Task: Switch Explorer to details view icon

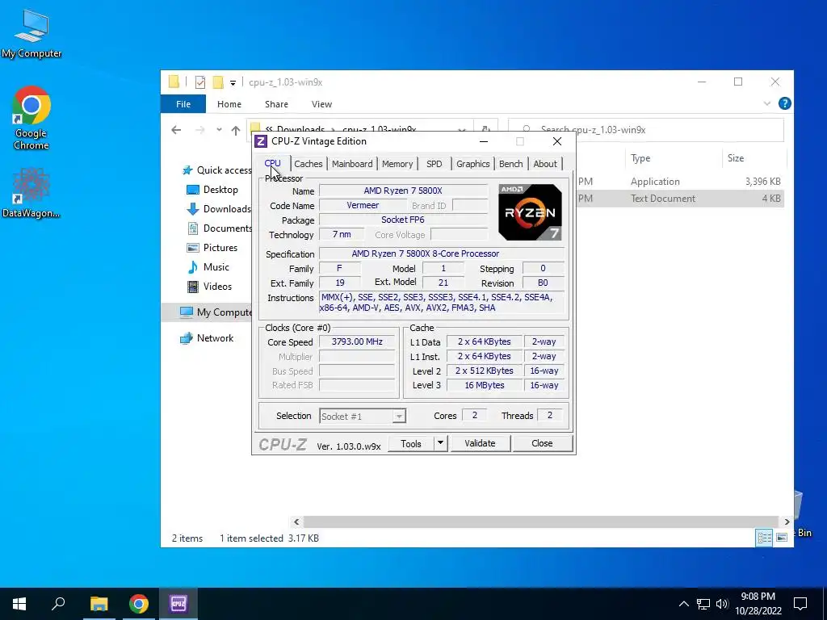Action: click(x=764, y=538)
